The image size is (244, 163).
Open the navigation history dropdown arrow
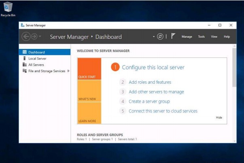click(40, 36)
